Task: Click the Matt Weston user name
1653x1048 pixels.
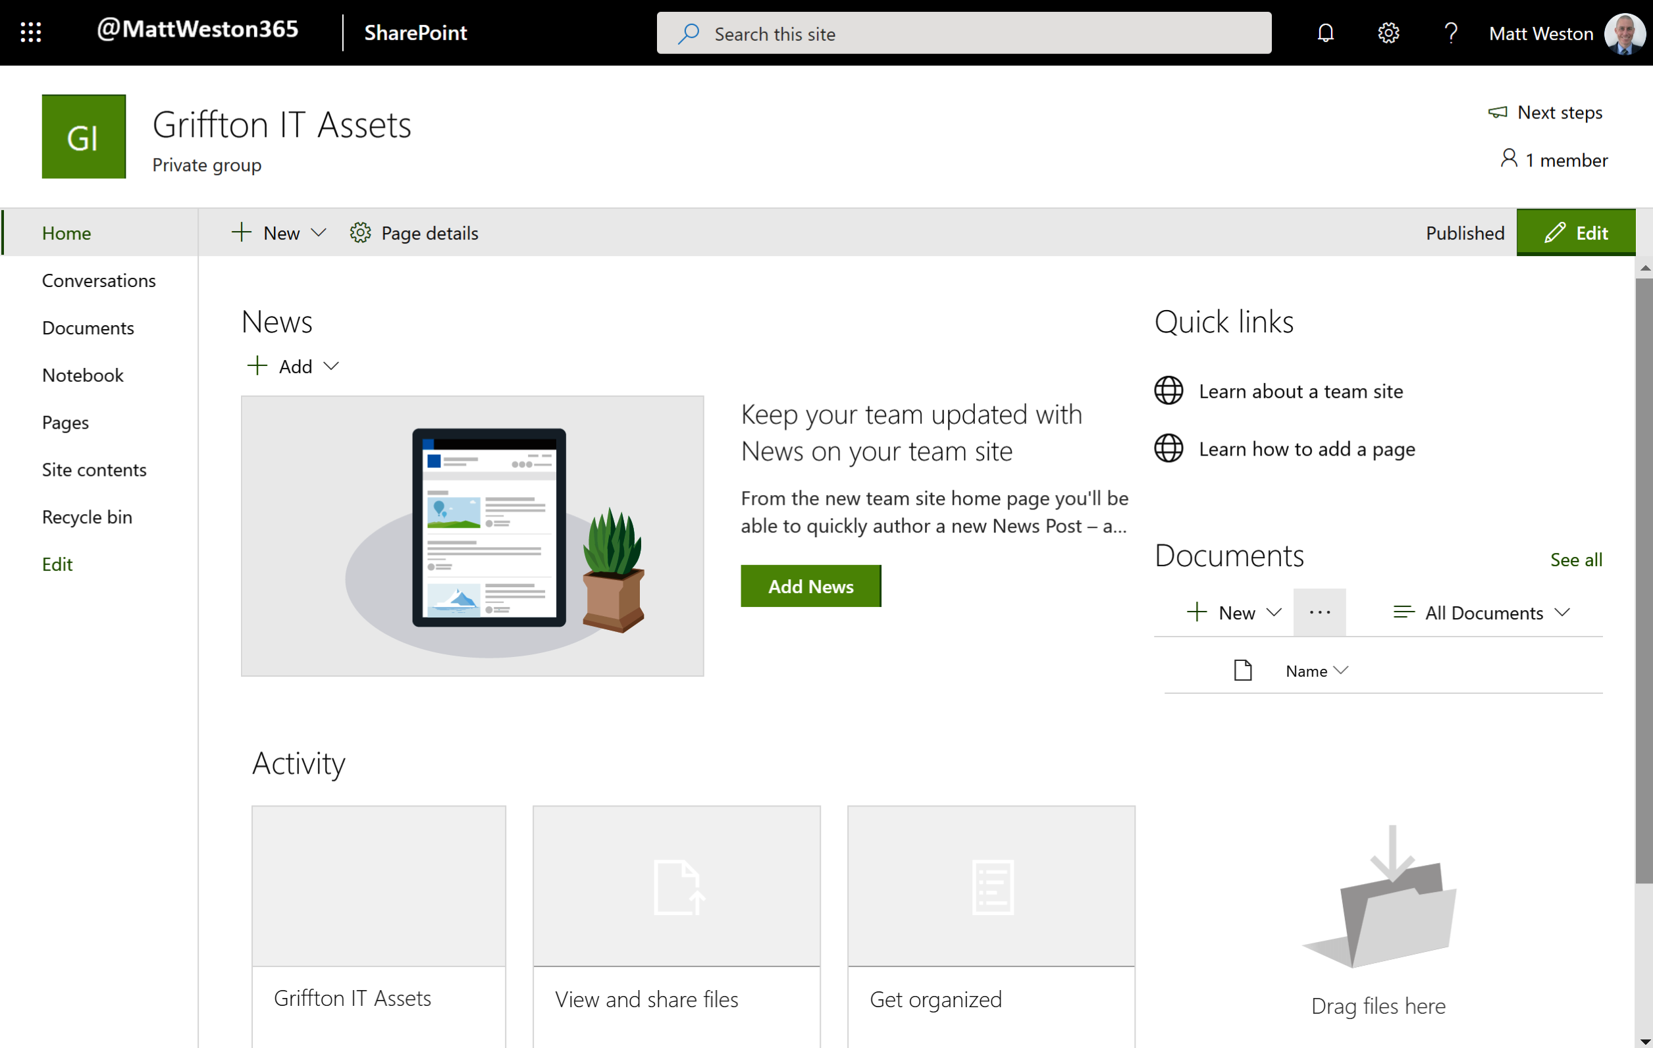Action: click(1540, 34)
